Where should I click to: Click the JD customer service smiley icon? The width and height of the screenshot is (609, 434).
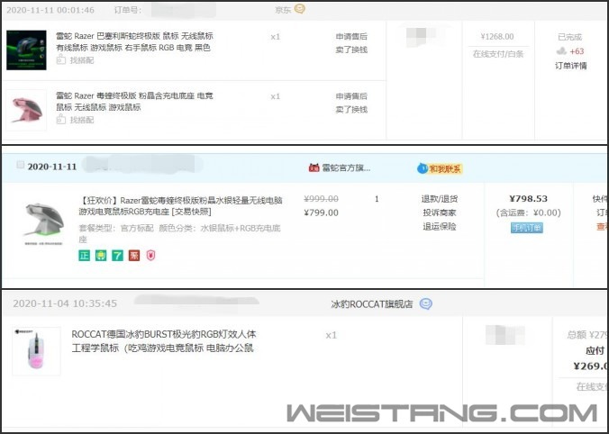tap(299, 9)
